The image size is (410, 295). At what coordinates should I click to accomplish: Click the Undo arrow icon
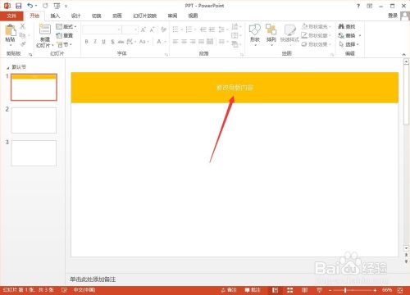(30, 6)
